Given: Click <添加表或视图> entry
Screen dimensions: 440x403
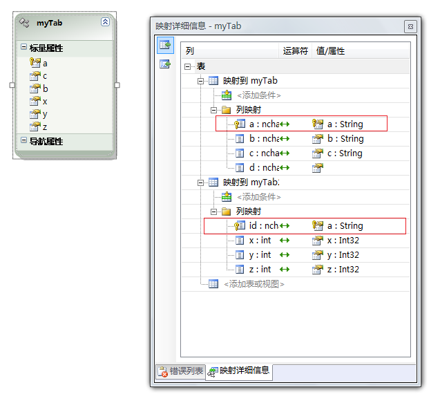Looking at the screenshot, I should pos(254,284).
